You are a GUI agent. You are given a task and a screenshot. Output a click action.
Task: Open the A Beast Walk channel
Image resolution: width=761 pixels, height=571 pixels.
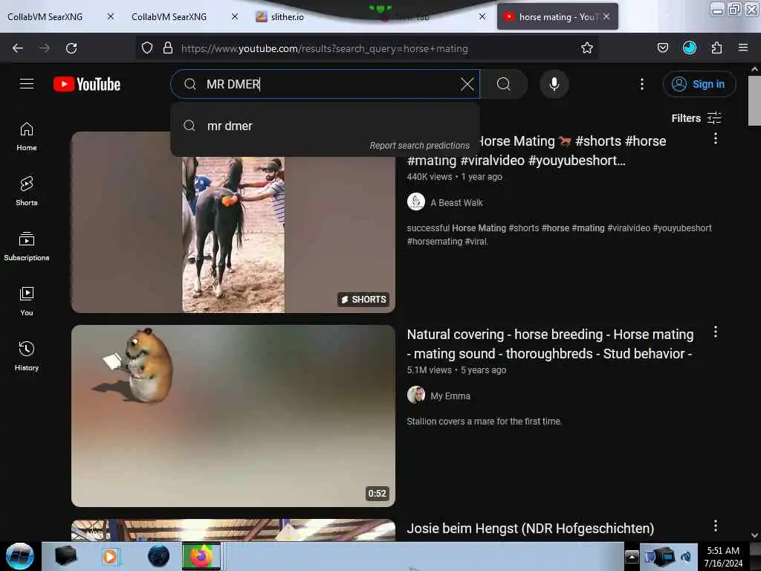pos(456,202)
